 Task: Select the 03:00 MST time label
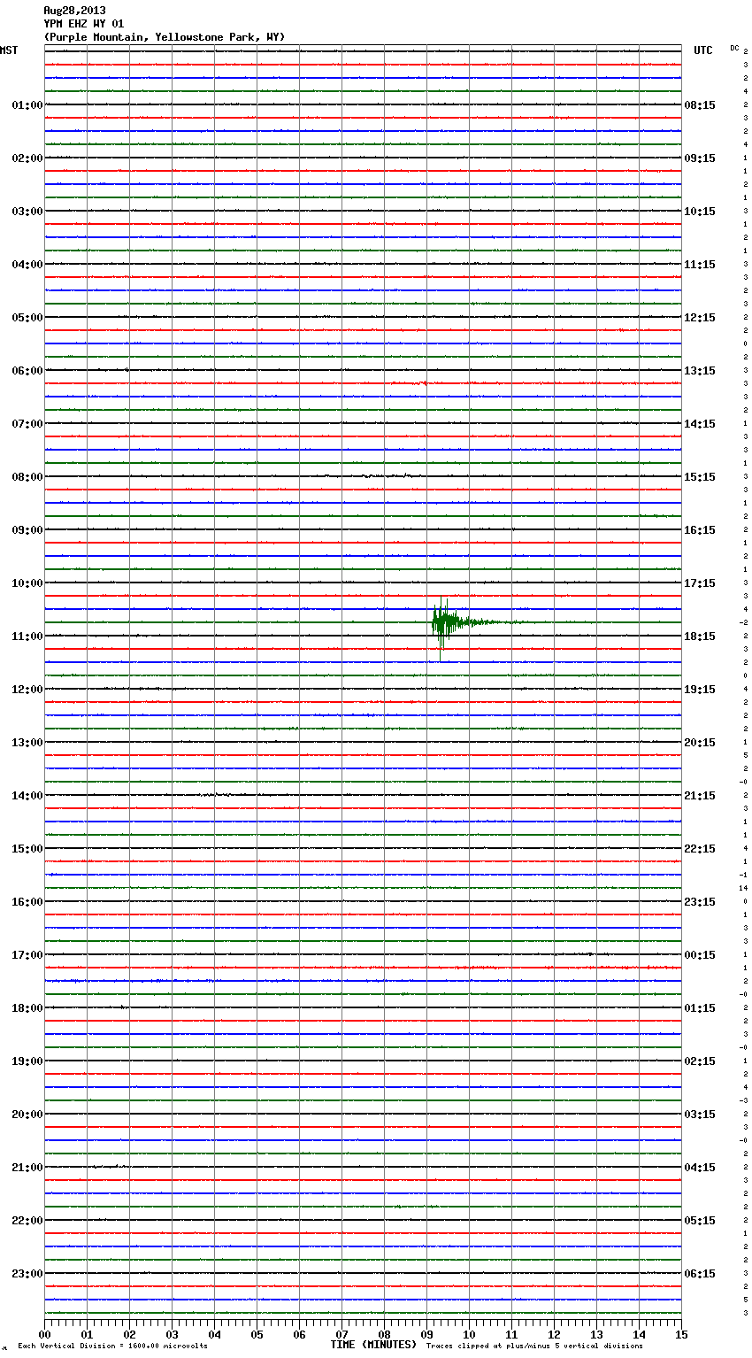[x=27, y=212]
